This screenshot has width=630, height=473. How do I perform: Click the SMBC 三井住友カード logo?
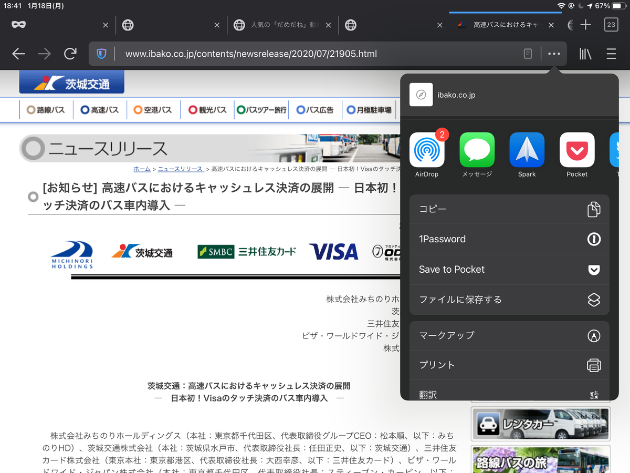247,252
